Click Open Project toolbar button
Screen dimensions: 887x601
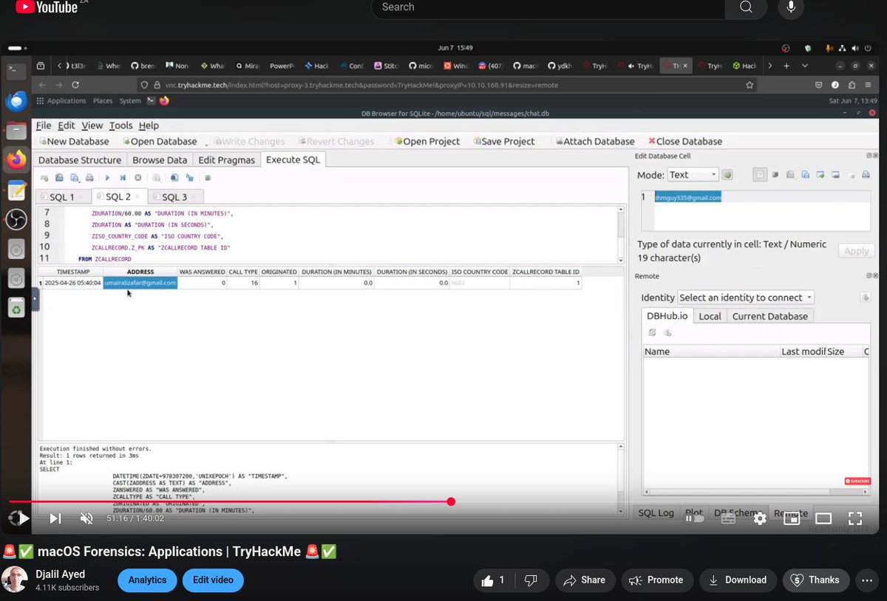(427, 141)
